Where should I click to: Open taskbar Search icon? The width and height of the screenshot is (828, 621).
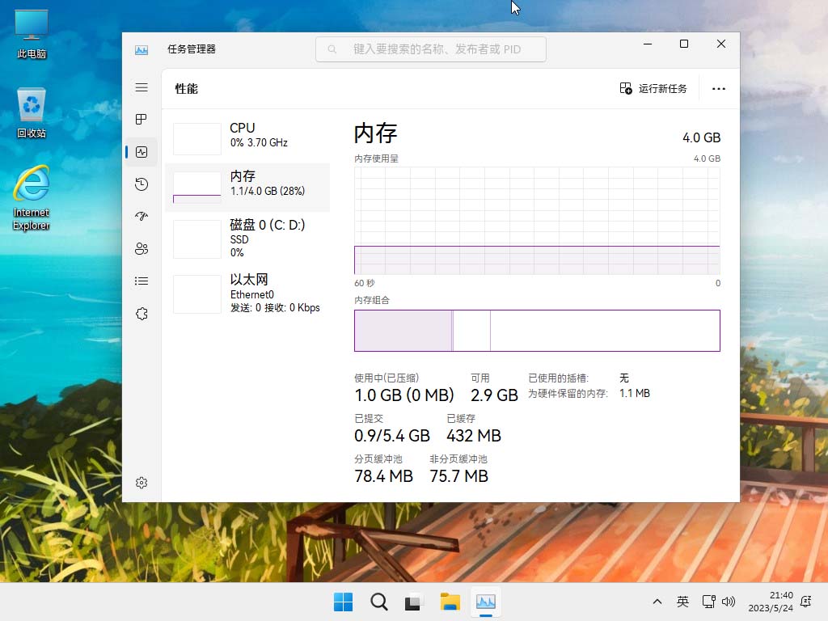click(378, 602)
